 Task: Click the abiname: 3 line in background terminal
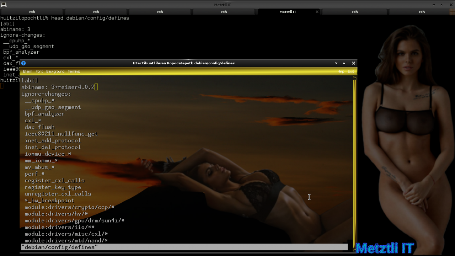15,29
